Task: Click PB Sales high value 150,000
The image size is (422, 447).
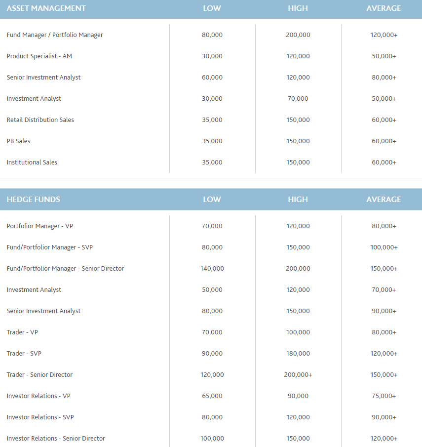Action: coord(298,141)
